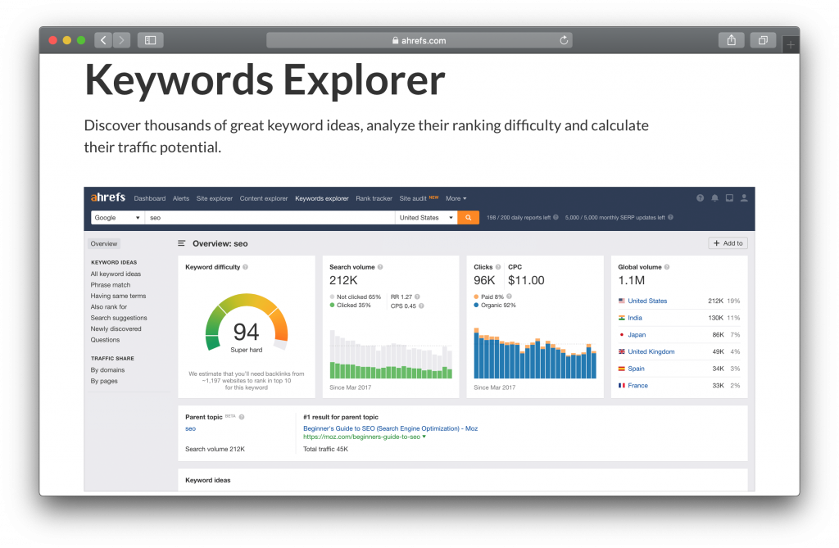
Task: Click the monitor icon in header
Action: pos(729,198)
